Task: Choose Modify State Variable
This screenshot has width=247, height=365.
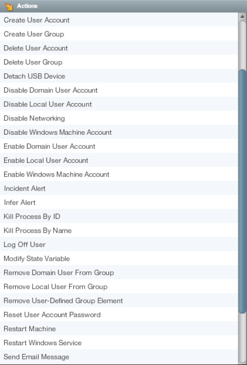Action: (119, 258)
